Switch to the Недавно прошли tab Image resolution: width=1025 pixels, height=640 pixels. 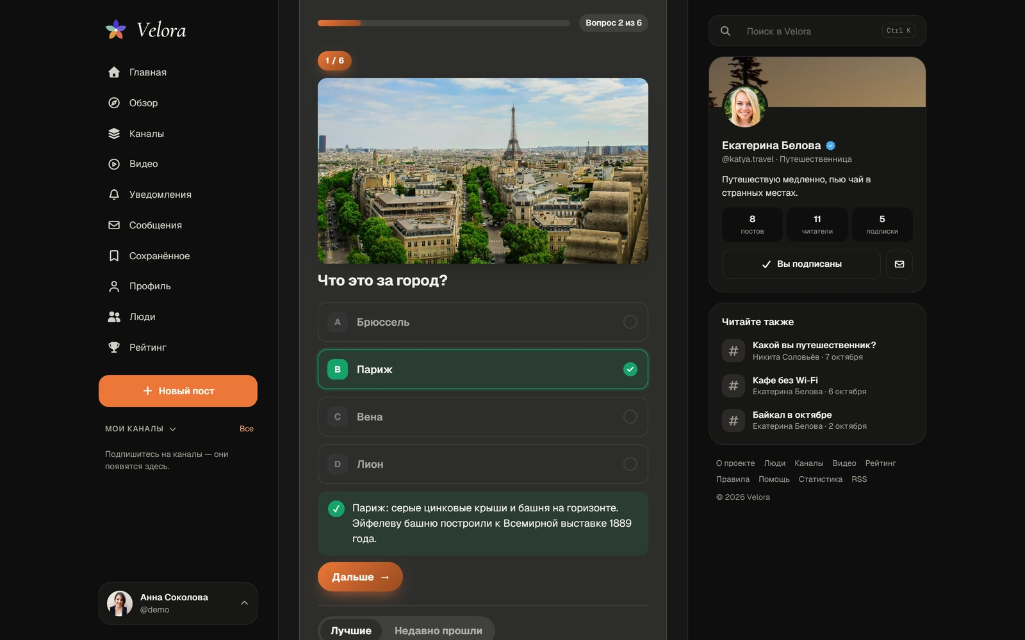(x=438, y=630)
